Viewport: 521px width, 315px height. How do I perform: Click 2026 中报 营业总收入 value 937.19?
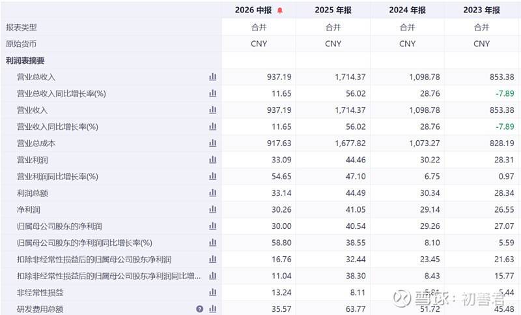tap(279, 77)
